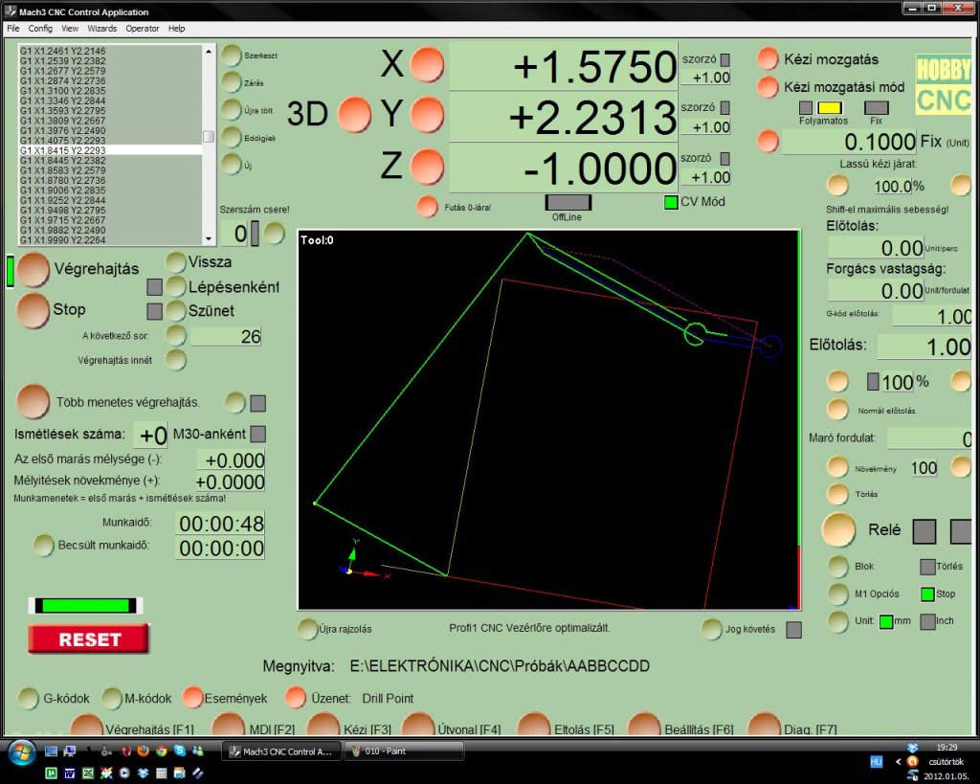Open 010 - Paint from the taskbar
Viewport: 980px width, 784px height.
(x=404, y=751)
